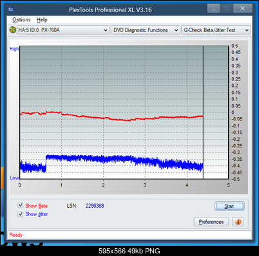The width and height of the screenshot is (259, 256).
Task: Close the PlexTools window
Action: click(242, 8)
